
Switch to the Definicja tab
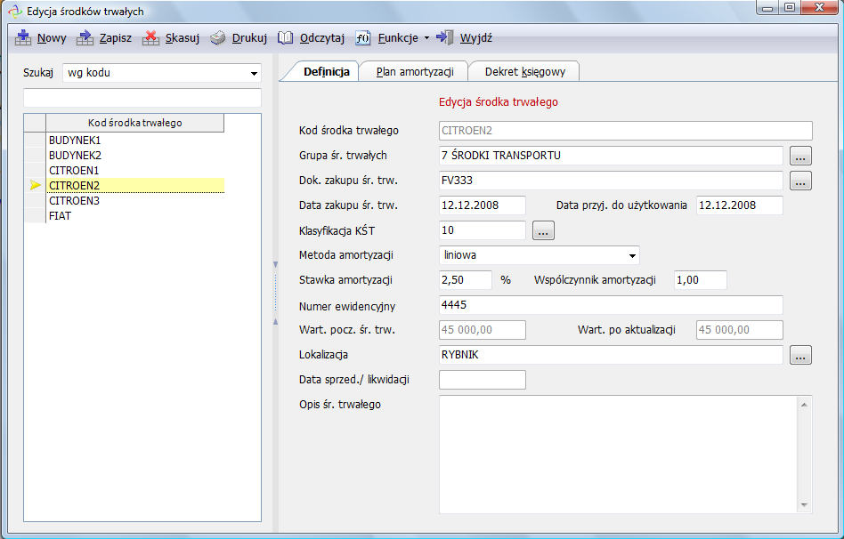[x=326, y=71]
